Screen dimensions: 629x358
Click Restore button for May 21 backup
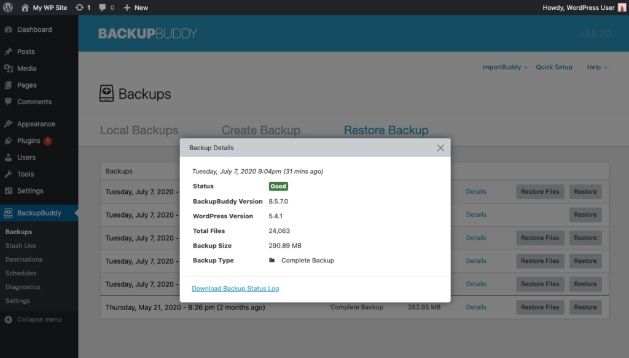point(585,307)
